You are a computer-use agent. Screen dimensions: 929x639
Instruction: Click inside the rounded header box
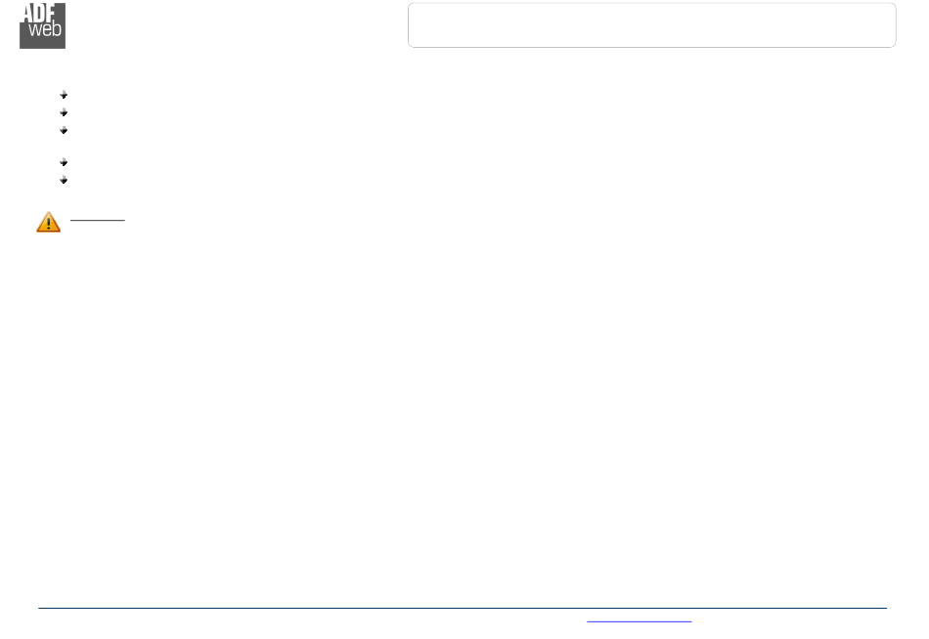(x=651, y=24)
